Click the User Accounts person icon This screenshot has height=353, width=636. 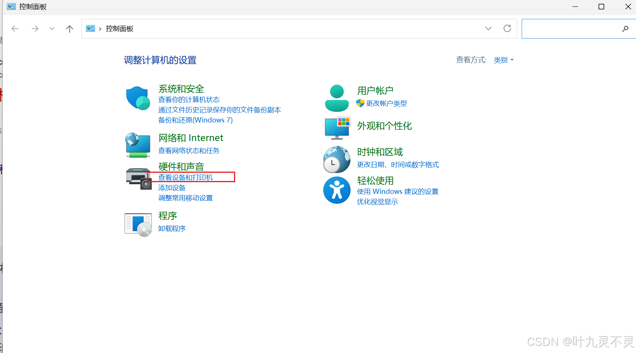[337, 98]
